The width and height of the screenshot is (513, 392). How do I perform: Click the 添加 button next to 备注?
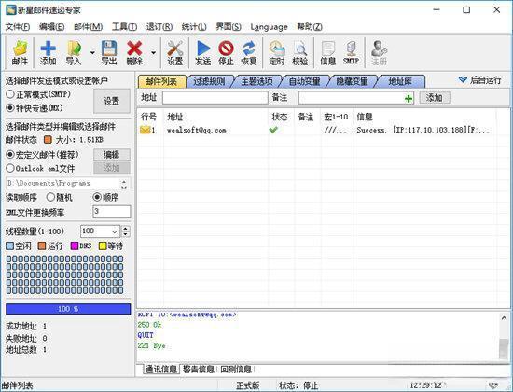point(435,98)
